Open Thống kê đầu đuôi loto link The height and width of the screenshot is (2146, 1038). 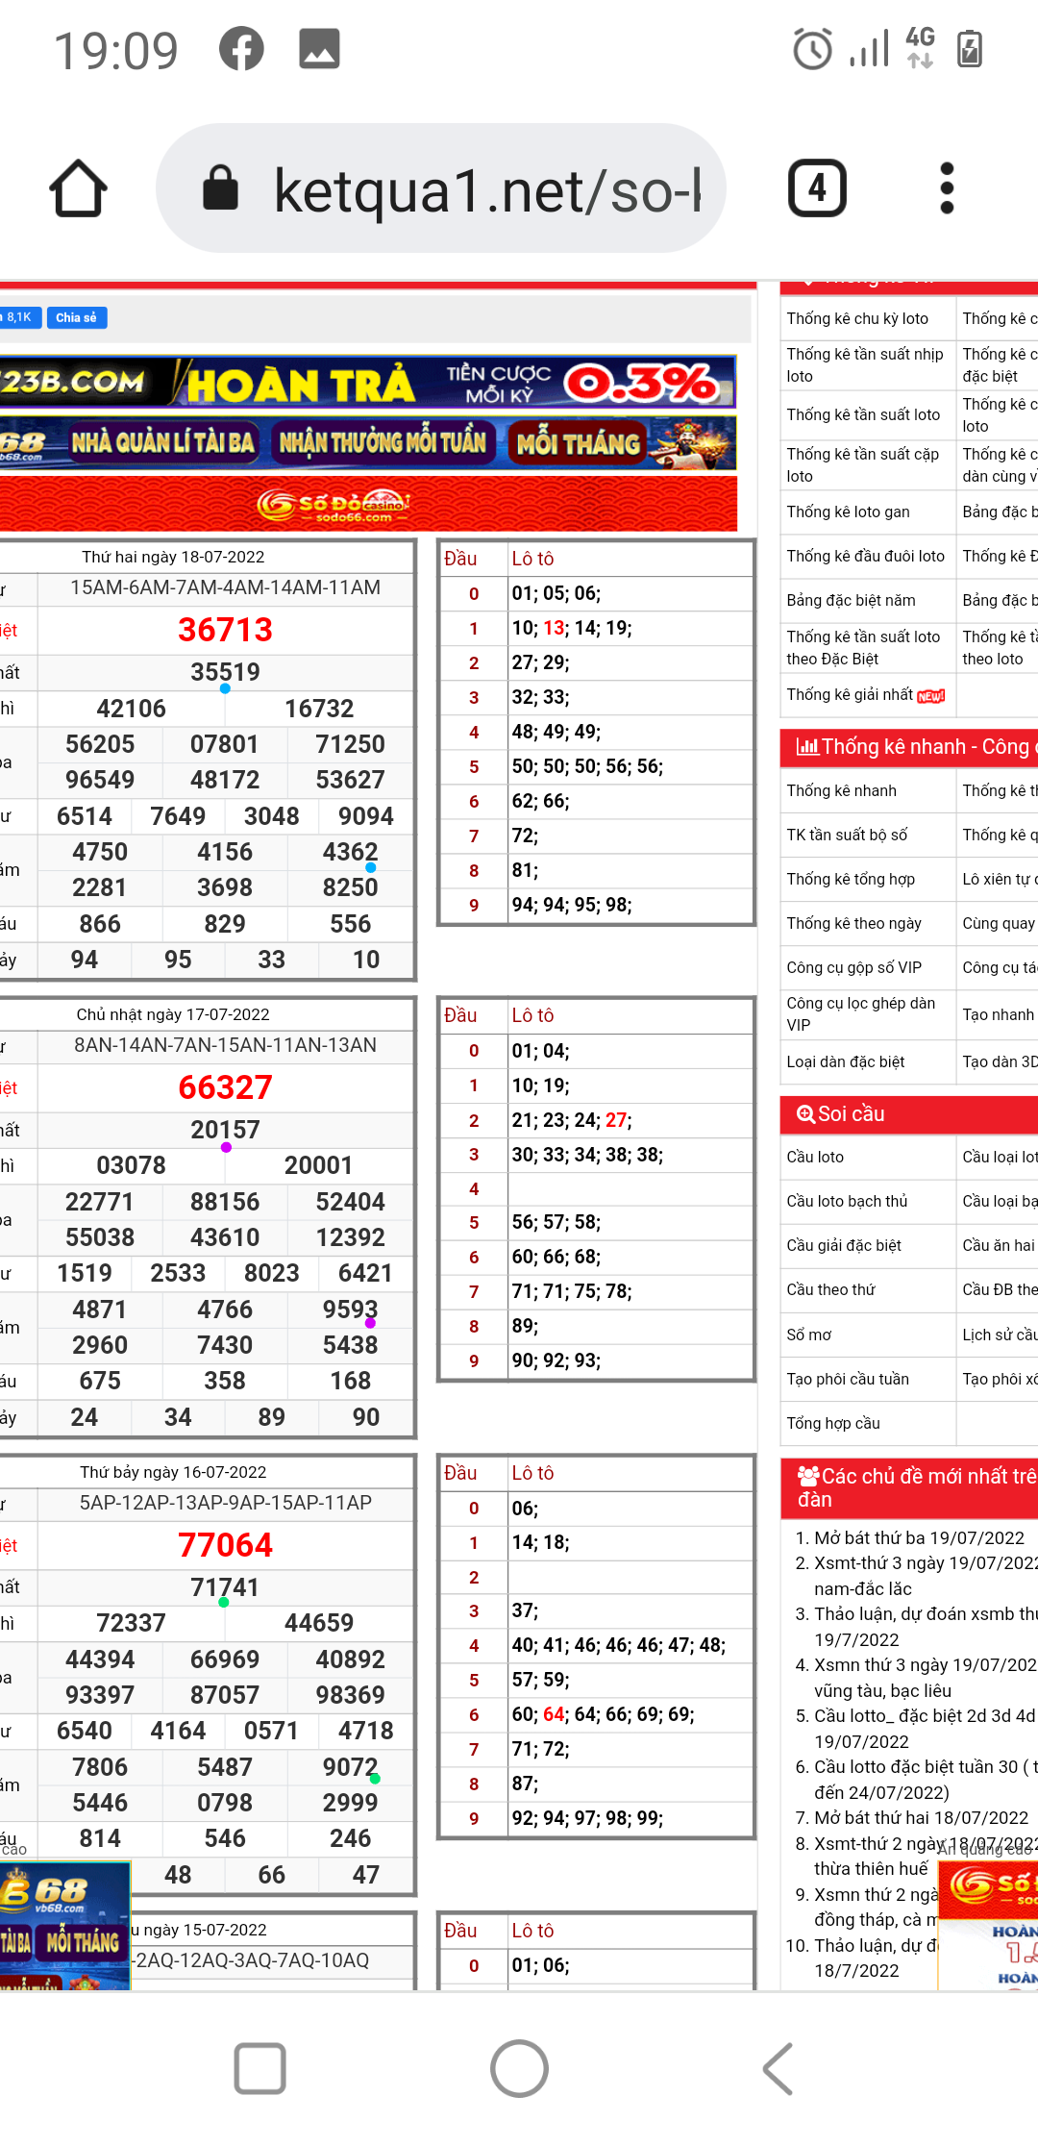tap(865, 556)
